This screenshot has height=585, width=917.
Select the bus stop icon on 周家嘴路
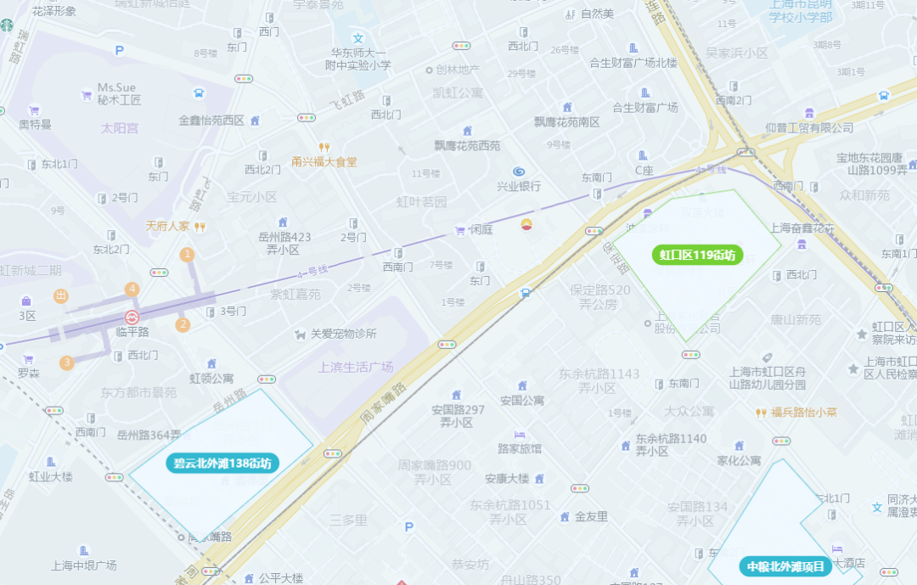(x=526, y=292)
